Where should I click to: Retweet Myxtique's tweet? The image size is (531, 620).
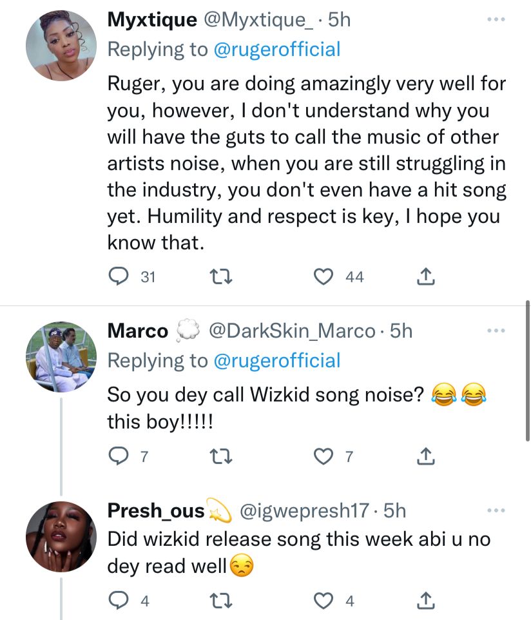(220, 276)
